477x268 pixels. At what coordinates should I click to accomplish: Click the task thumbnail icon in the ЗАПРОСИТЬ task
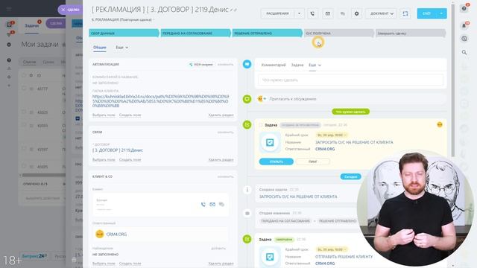click(x=270, y=142)
